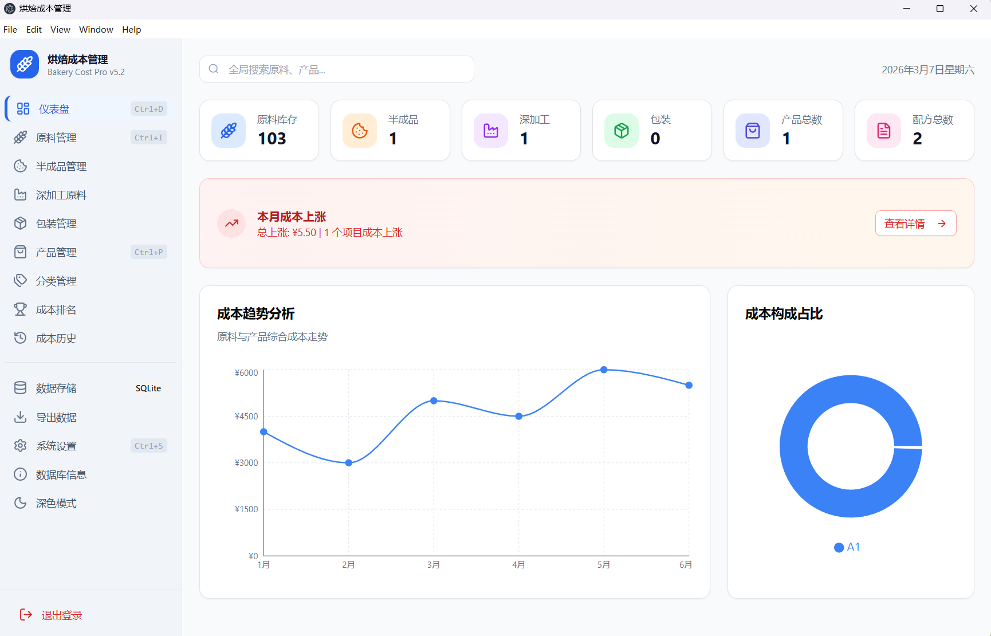Open the View menu
The width and height of the screenshot is (991, 636).
[60, 29]
